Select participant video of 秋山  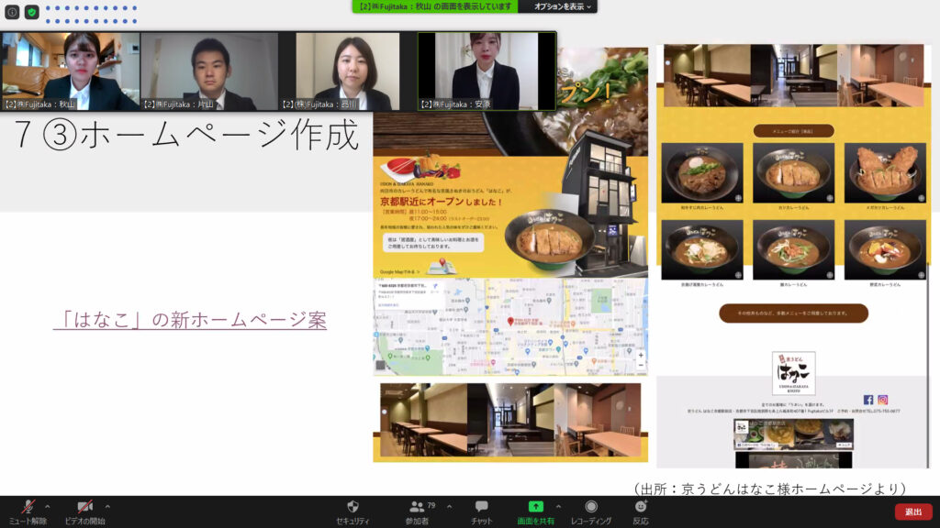(71, 71)
